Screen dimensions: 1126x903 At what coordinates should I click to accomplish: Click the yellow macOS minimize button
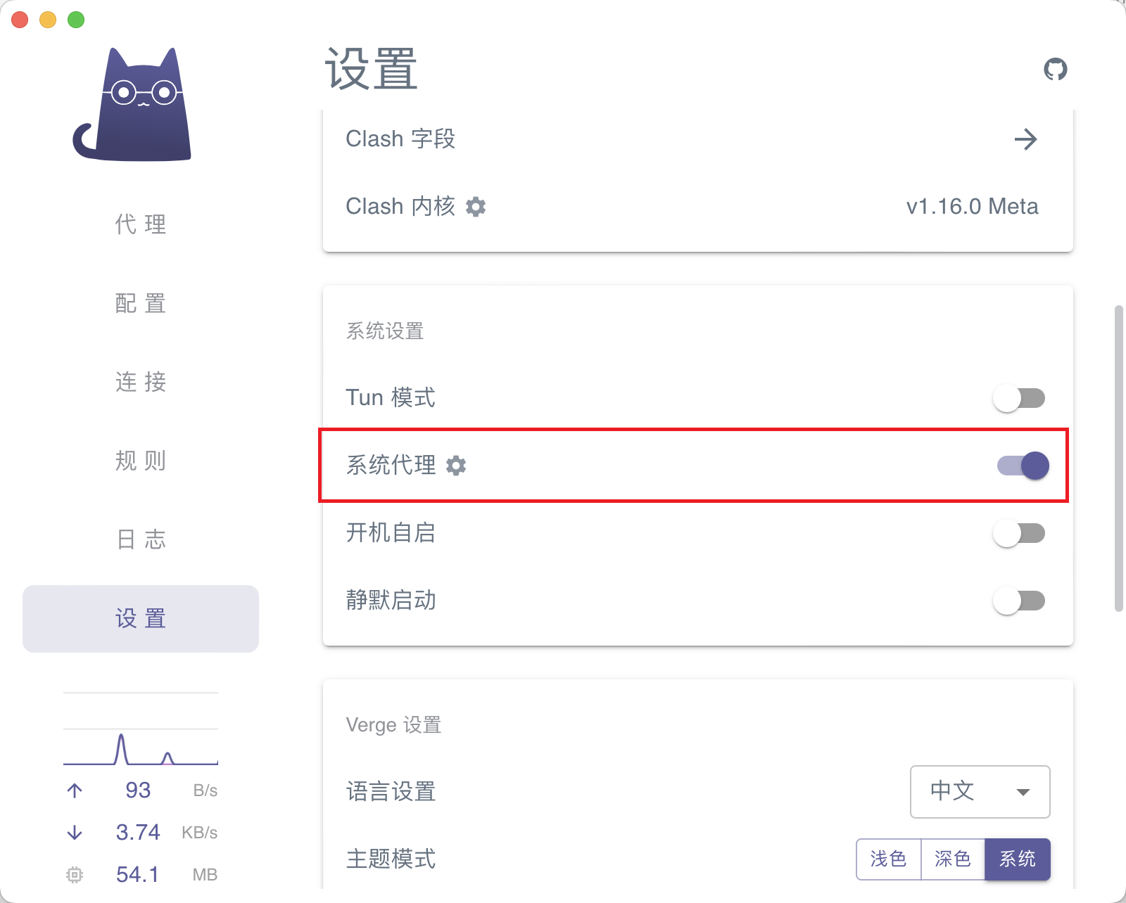pyautogui.click(x=48, y=20)
